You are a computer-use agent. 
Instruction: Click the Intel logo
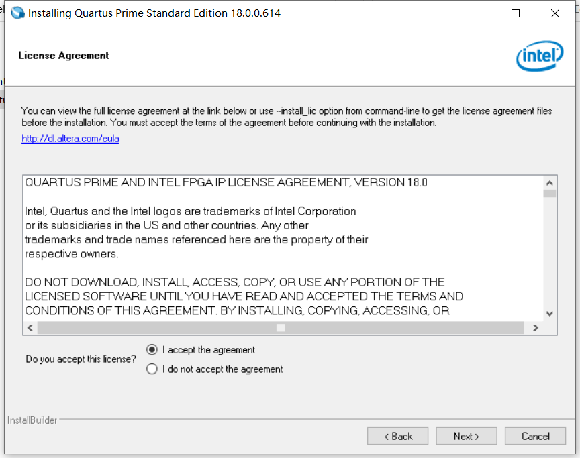tap(540, 56)
